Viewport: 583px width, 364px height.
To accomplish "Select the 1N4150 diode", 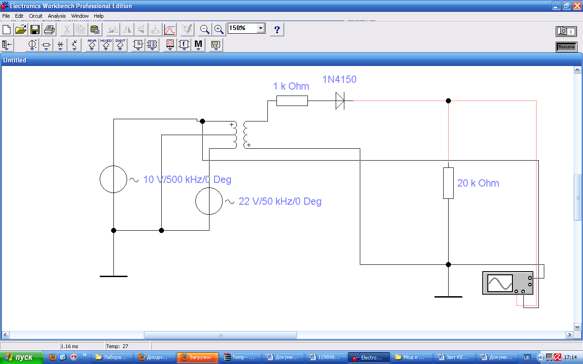I will (x=340, y=101).
